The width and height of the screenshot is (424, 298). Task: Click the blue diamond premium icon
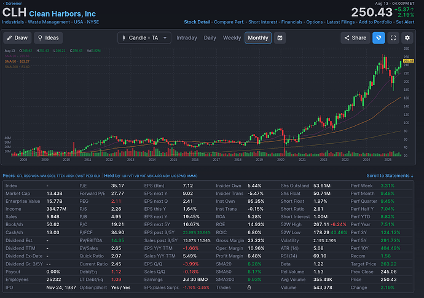click(x=379, y=38)
